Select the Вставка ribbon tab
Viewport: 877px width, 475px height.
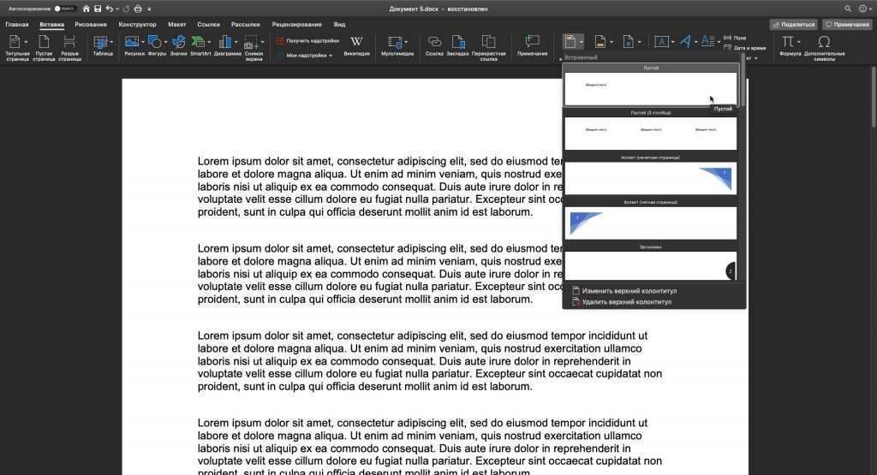(52, 25)
